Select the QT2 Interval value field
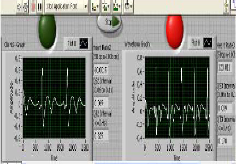Viewport: 236px width, 164px height. 101,135
